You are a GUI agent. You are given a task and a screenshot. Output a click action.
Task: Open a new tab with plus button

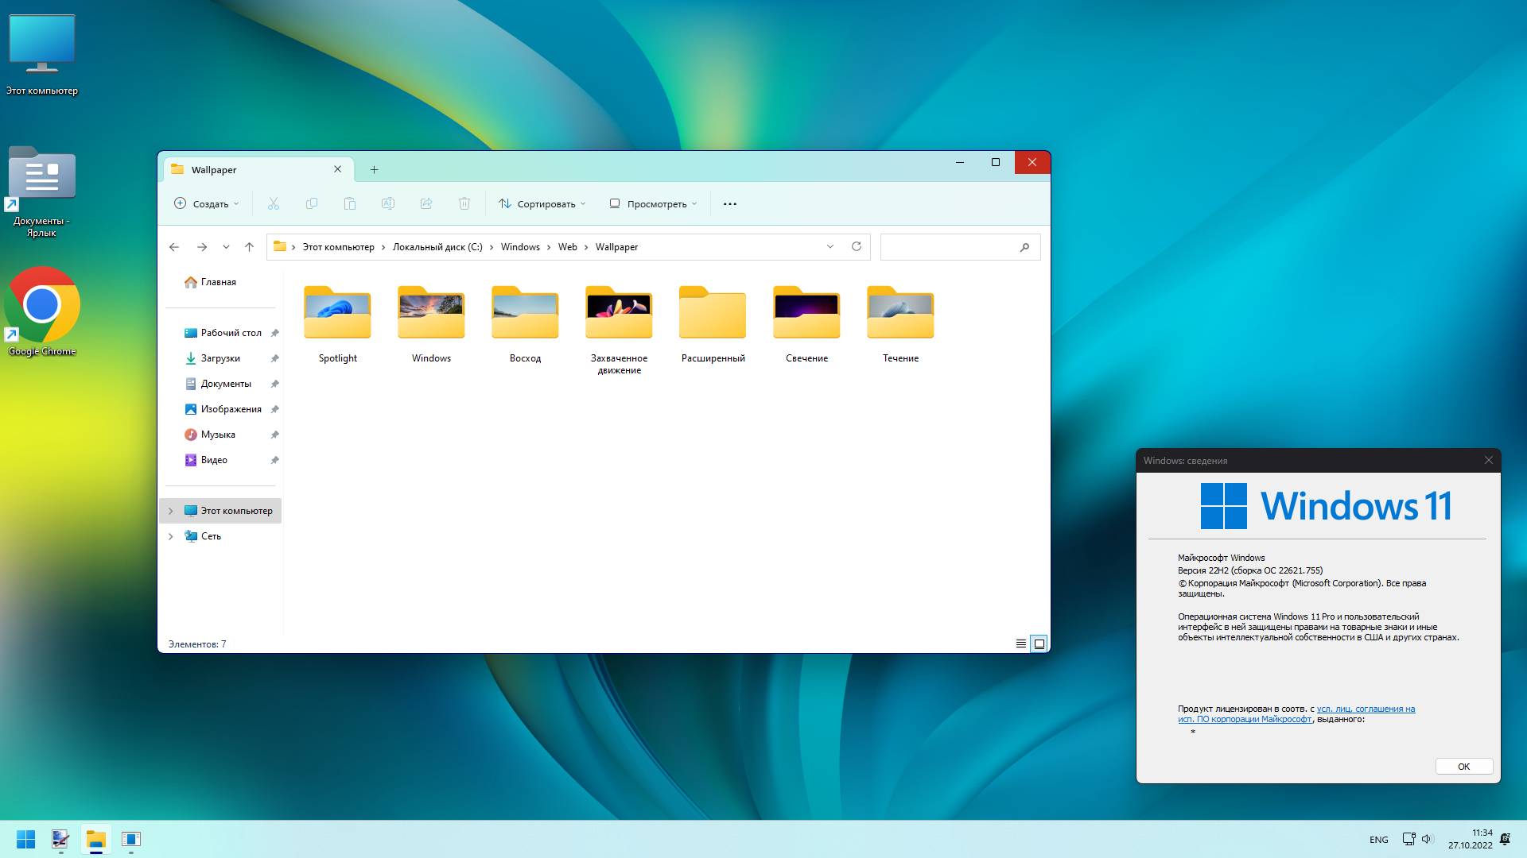(x=374, y=170)
